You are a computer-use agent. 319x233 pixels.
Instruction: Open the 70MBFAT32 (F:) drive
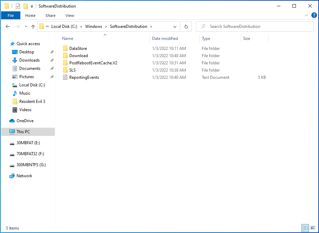click(30, 154)
